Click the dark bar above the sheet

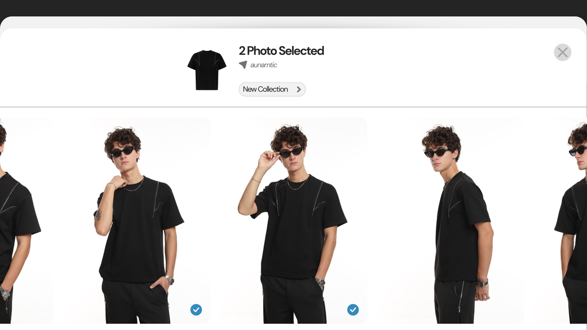click(x=293, y=7)
